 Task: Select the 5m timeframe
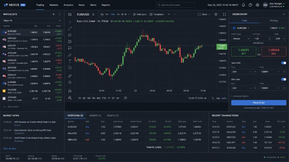(107, 14)
